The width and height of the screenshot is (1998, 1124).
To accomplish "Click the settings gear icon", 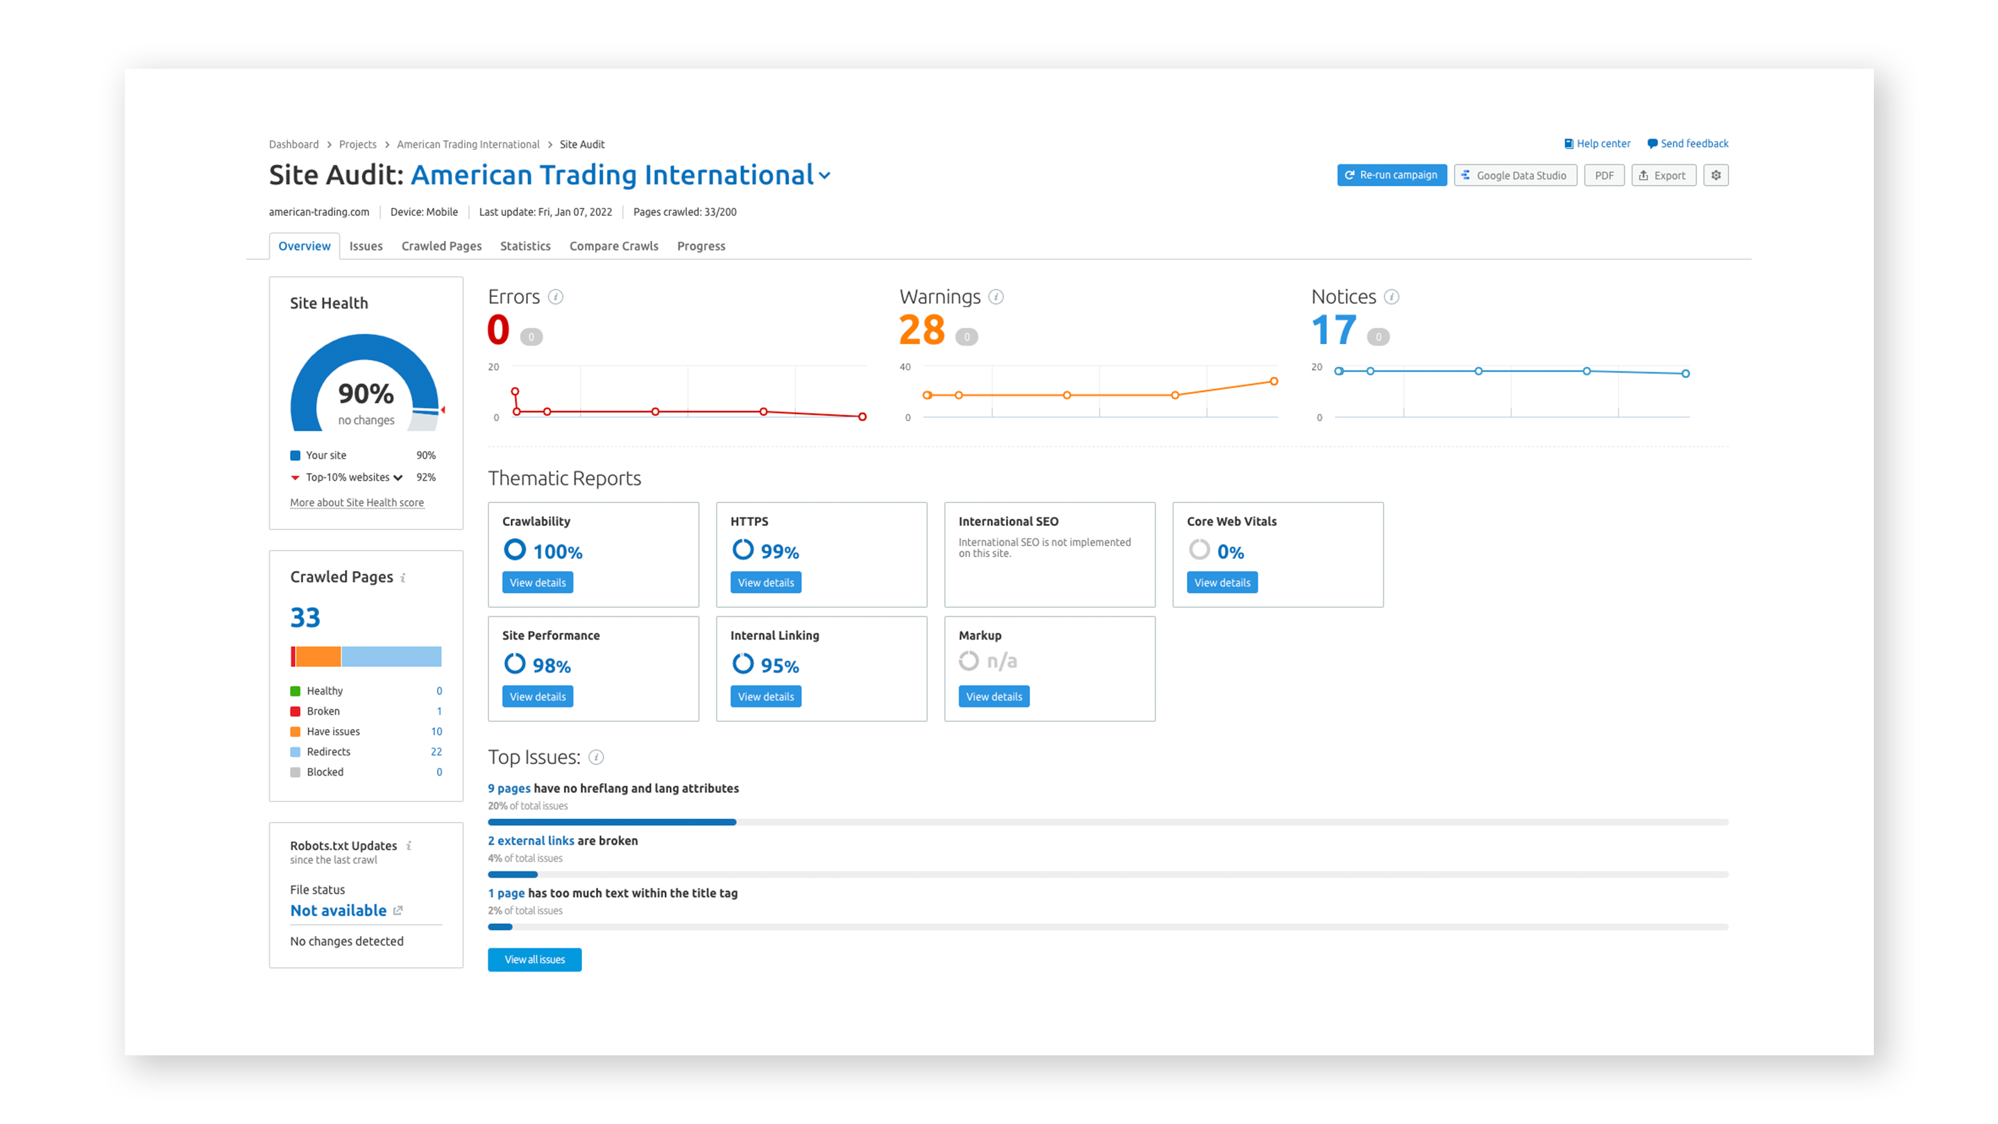I will click(1715, 176).
